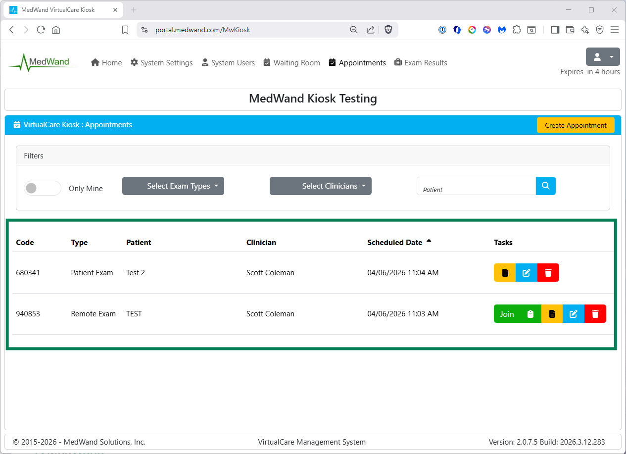Edit the Test 2 patient exam appointment

[527, 273]
